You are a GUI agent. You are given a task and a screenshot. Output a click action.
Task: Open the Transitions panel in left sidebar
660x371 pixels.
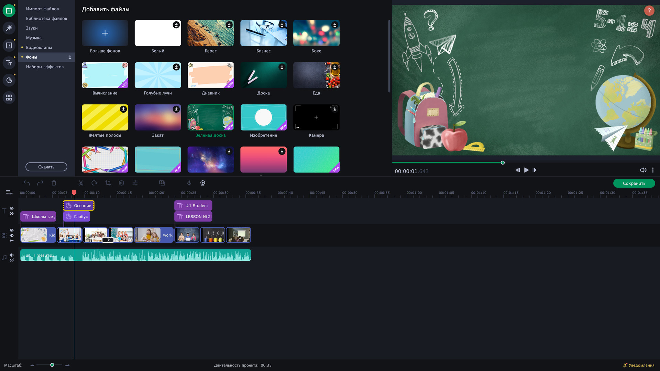point(9,45)
